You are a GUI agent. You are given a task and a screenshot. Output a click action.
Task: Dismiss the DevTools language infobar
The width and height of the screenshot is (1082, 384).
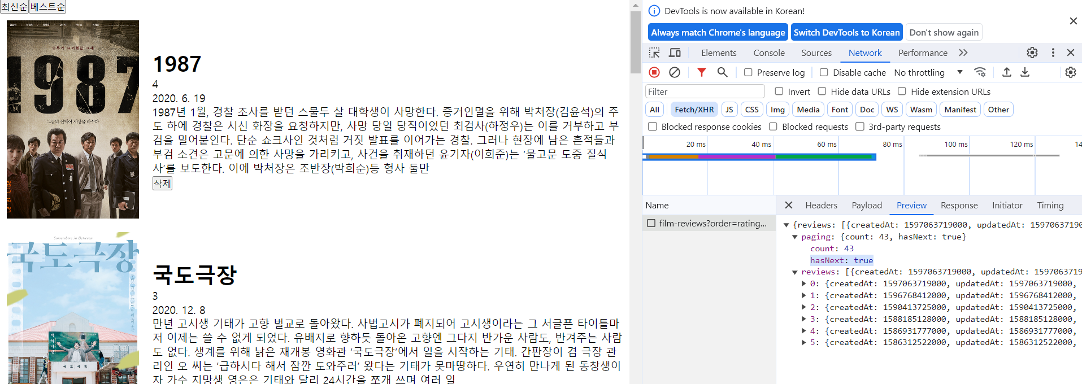coord(1073,21)
